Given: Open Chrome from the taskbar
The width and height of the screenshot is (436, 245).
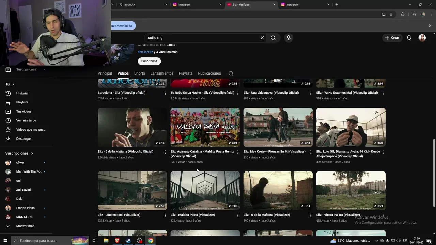Looking at the screenshot, I should [x=151, y=241].
